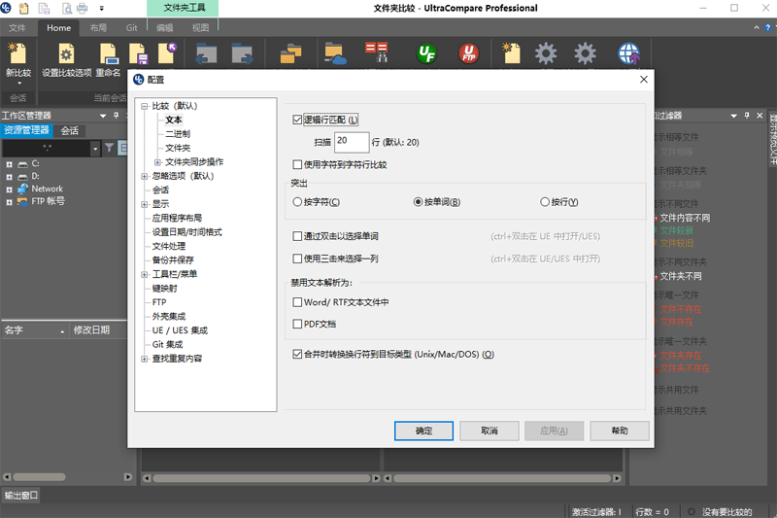Click the second gear settings icon in ribbon
The width and height of the screenshot is (777, 518).
[585, 53]
